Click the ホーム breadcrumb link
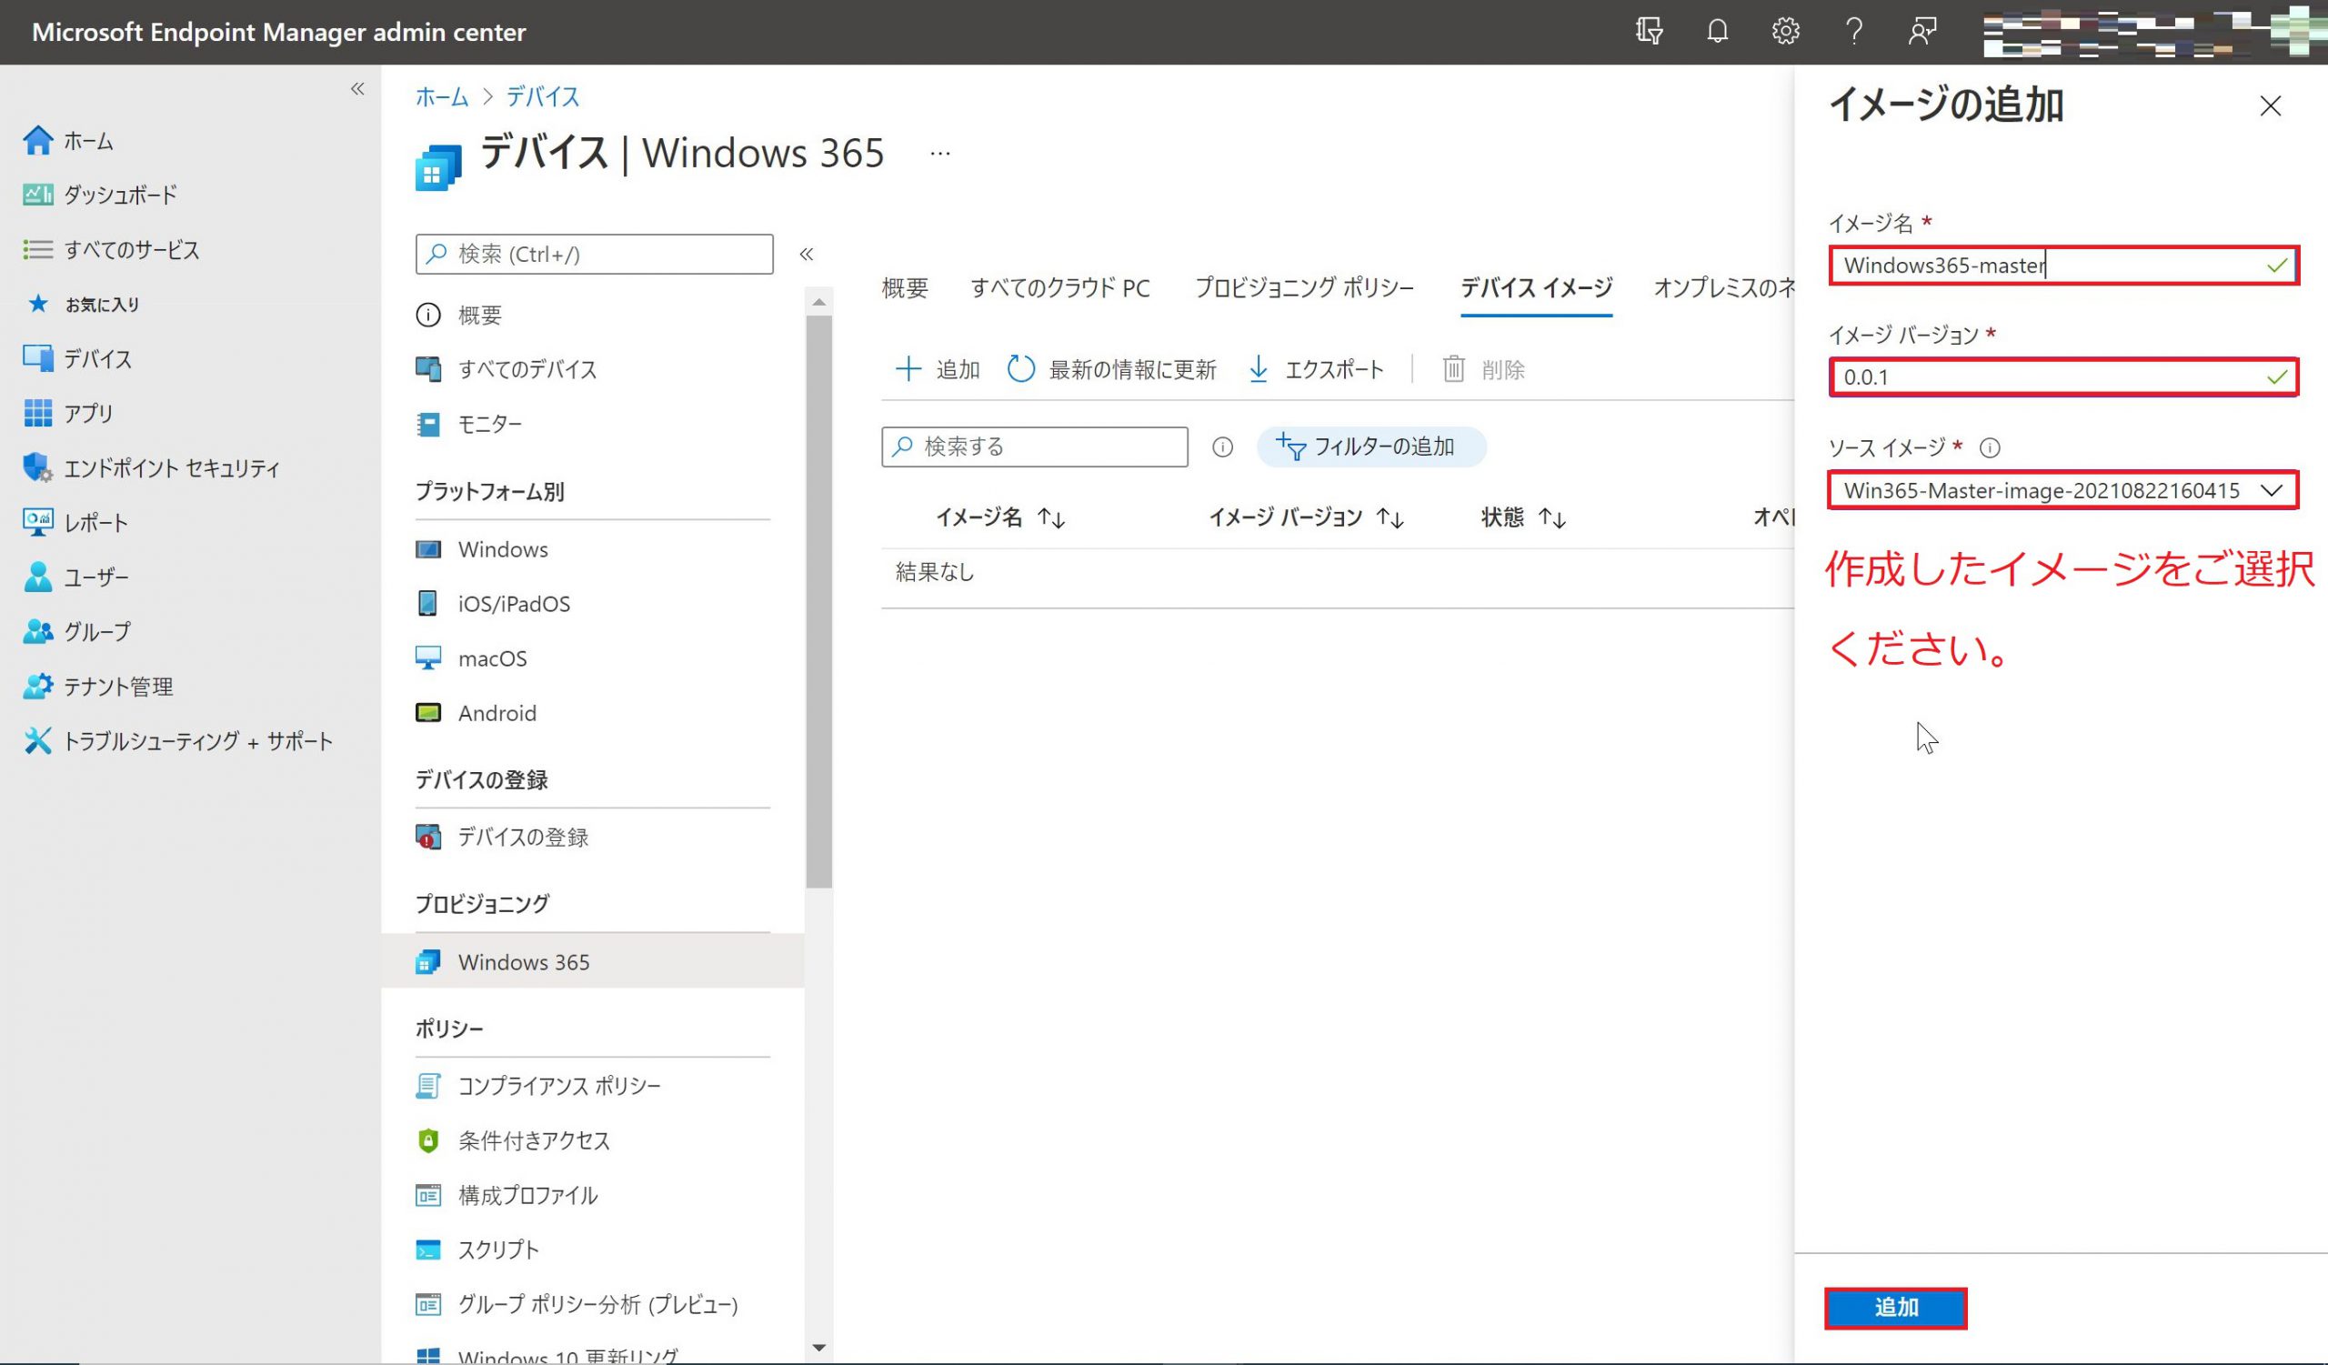Screen dimensions: 2328x1365 tap(442, 96)
